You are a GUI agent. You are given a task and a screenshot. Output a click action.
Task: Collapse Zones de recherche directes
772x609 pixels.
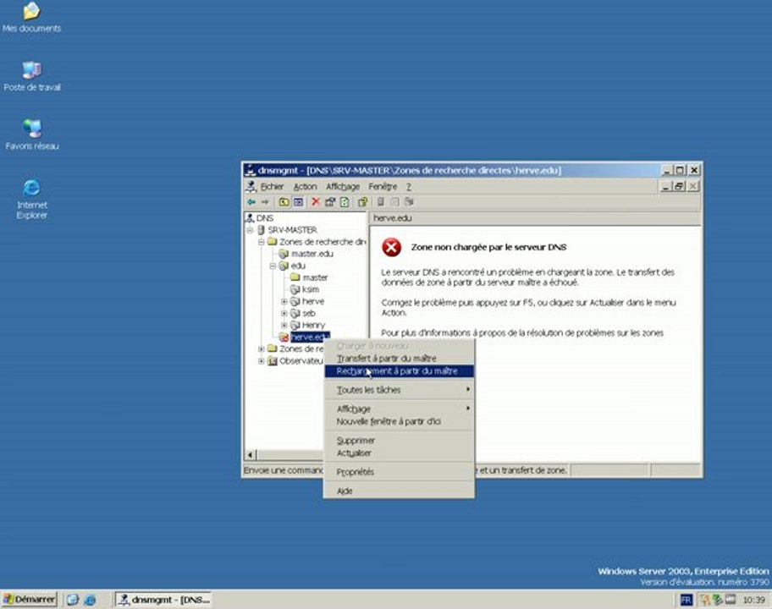point(262,242)
